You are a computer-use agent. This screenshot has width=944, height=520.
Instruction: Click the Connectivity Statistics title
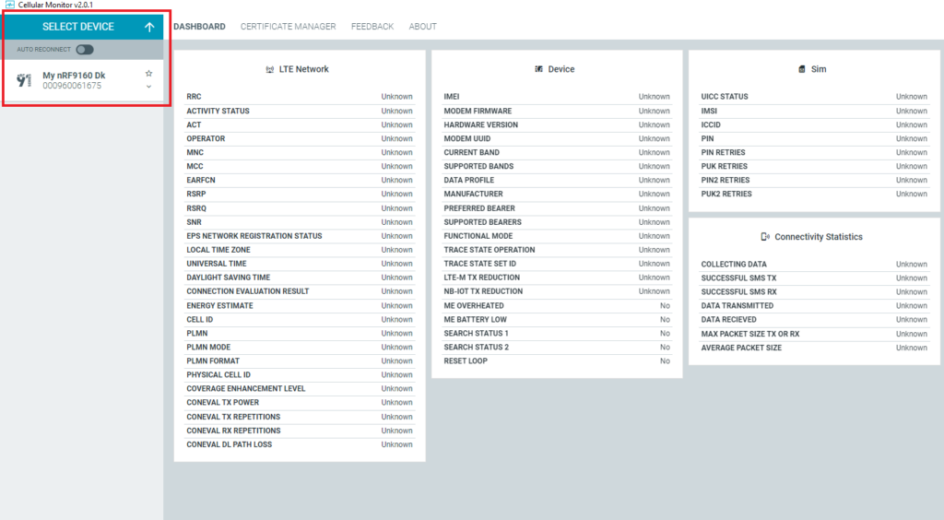coord(819,237)
